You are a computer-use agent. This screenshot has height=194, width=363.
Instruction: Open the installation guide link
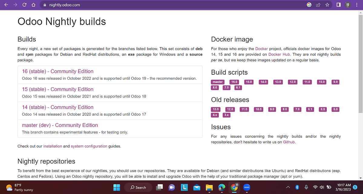coord(53,146)
